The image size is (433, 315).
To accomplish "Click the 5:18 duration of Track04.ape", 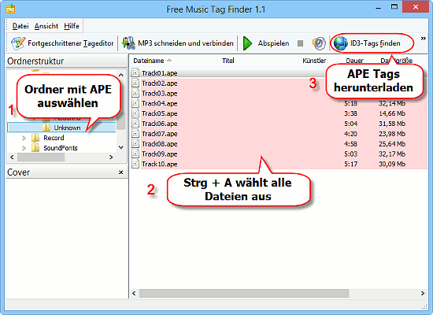I will 350,103.
